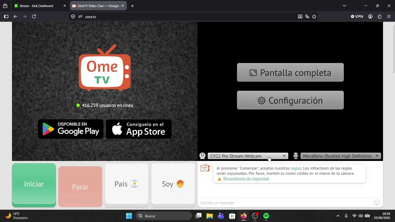Click the install-app icon in the address bar

pyautogui.click(x=300, y=17)
